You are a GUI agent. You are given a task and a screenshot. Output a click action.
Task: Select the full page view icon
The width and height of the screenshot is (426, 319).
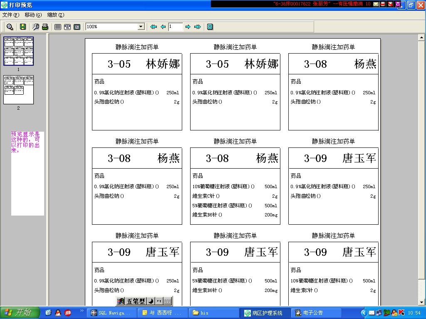pos(57,27)
